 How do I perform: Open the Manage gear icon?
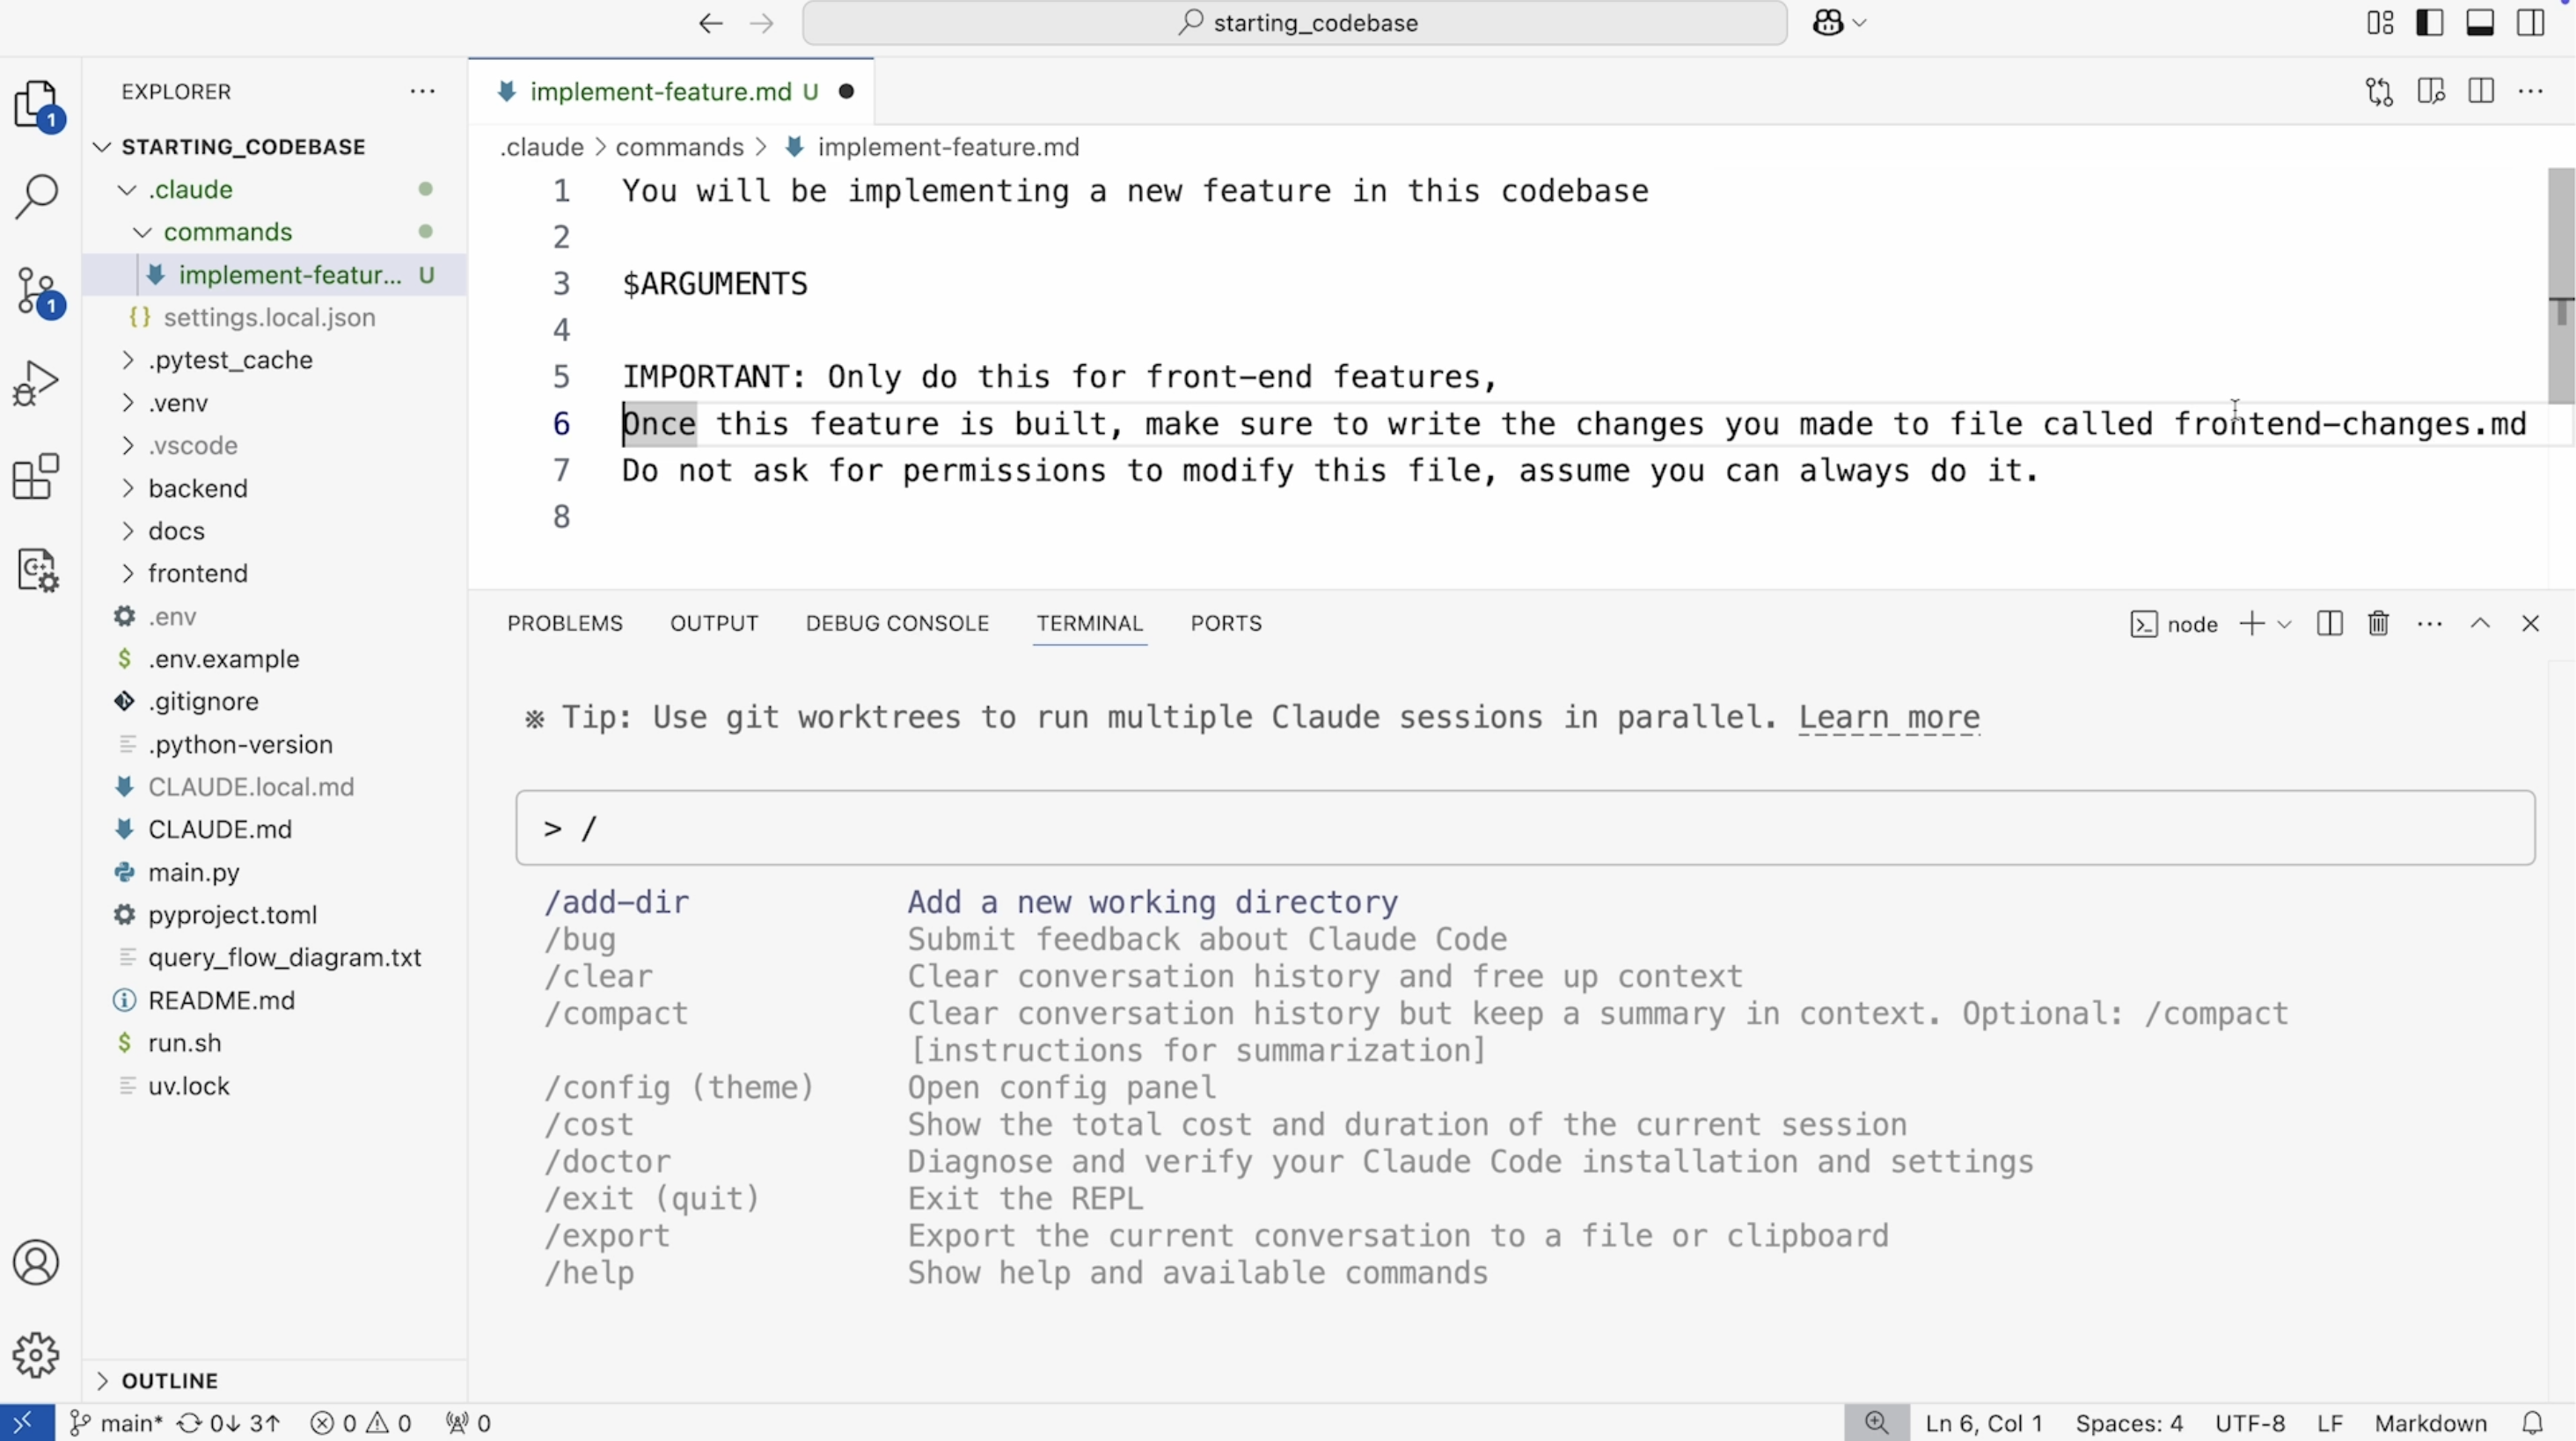tap(37, 1355)
